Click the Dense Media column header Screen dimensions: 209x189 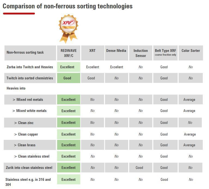click(116, 51)
